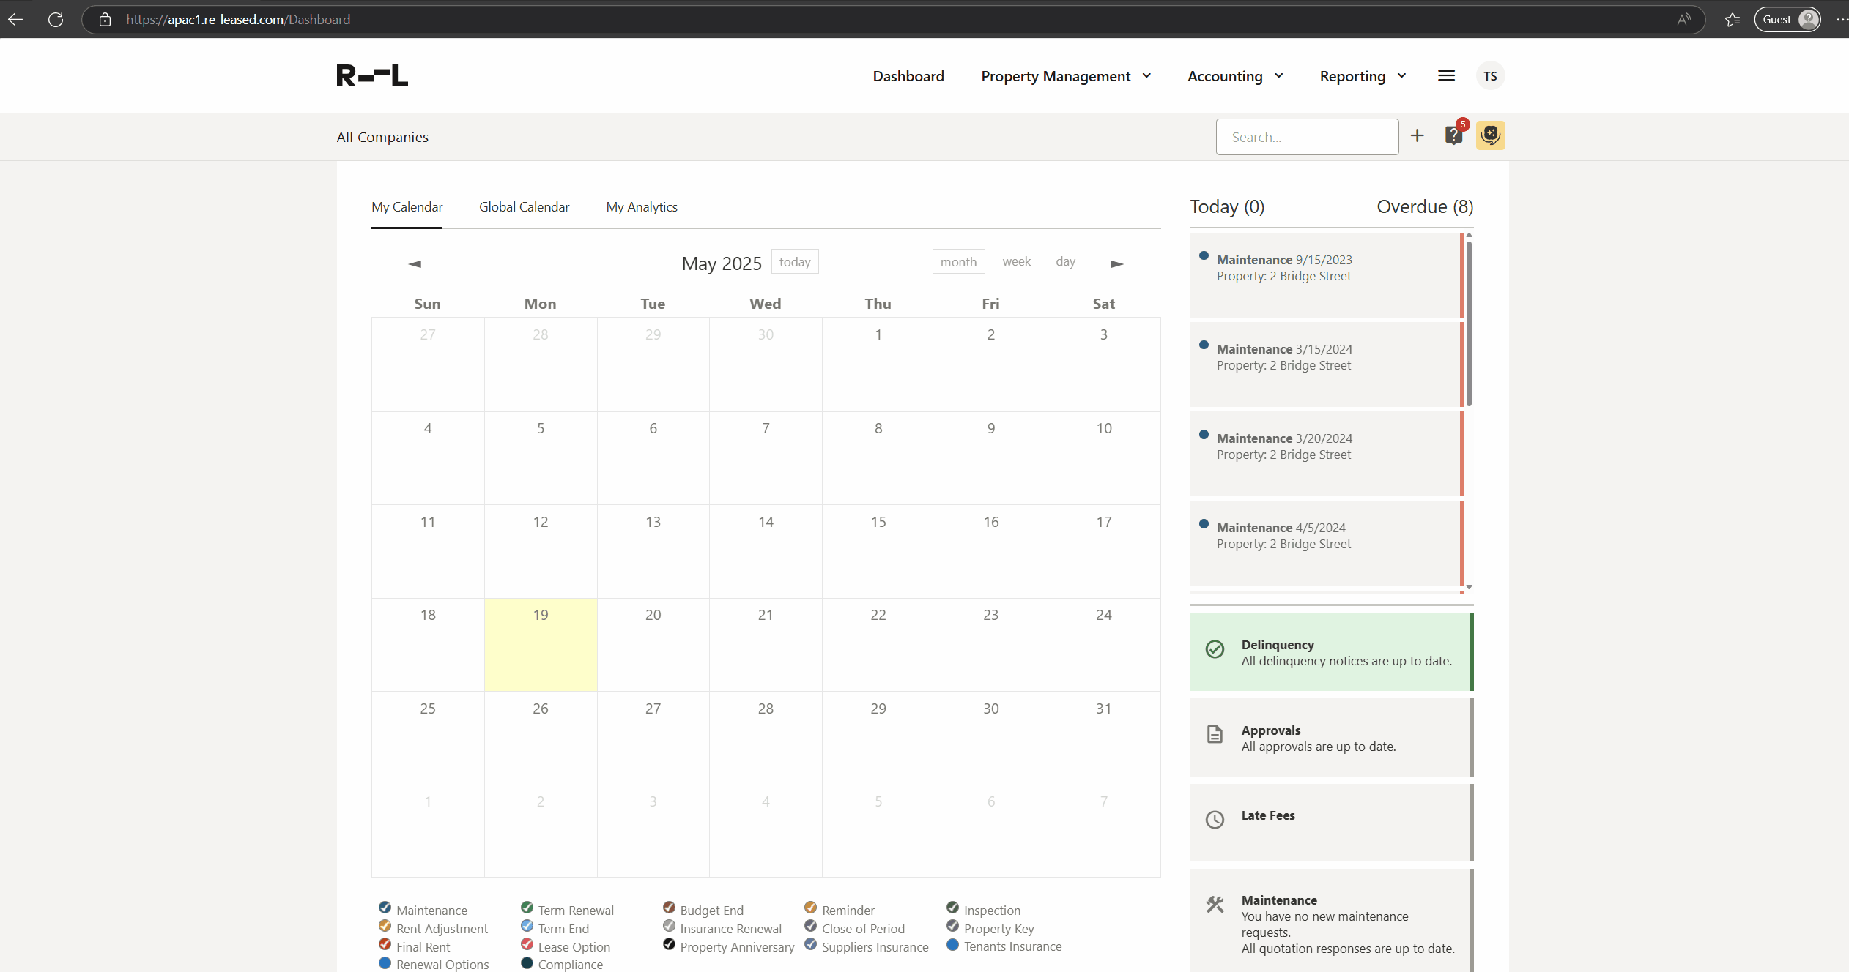Click the Re-Leased logo
Screen dimensions: 1849x972
(x=372, y=75)
